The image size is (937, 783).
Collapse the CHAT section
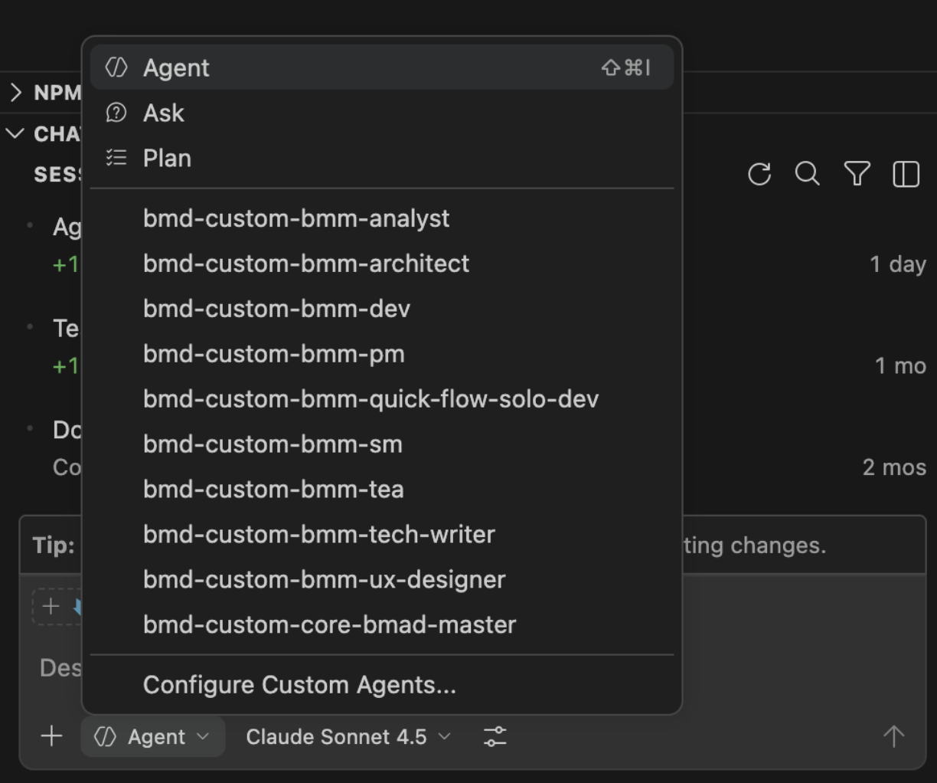click(14, 134)
